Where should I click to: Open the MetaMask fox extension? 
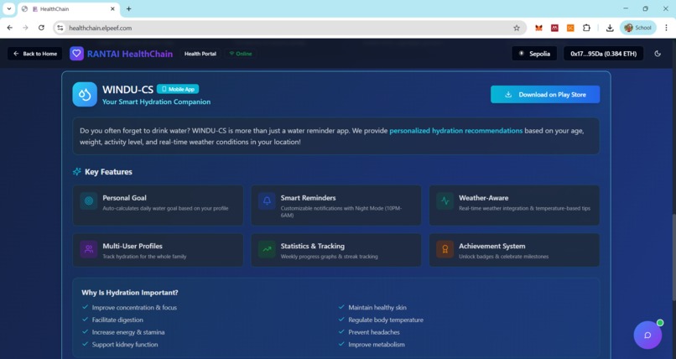(538, 28)
